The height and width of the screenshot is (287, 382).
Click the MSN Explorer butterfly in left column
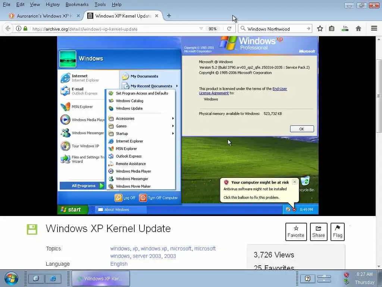(x=65, y=107)
